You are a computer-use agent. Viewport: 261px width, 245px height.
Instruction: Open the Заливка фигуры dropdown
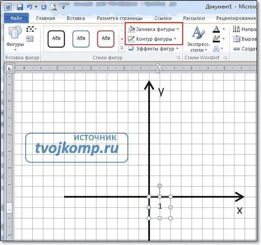(x=154, y=29)
